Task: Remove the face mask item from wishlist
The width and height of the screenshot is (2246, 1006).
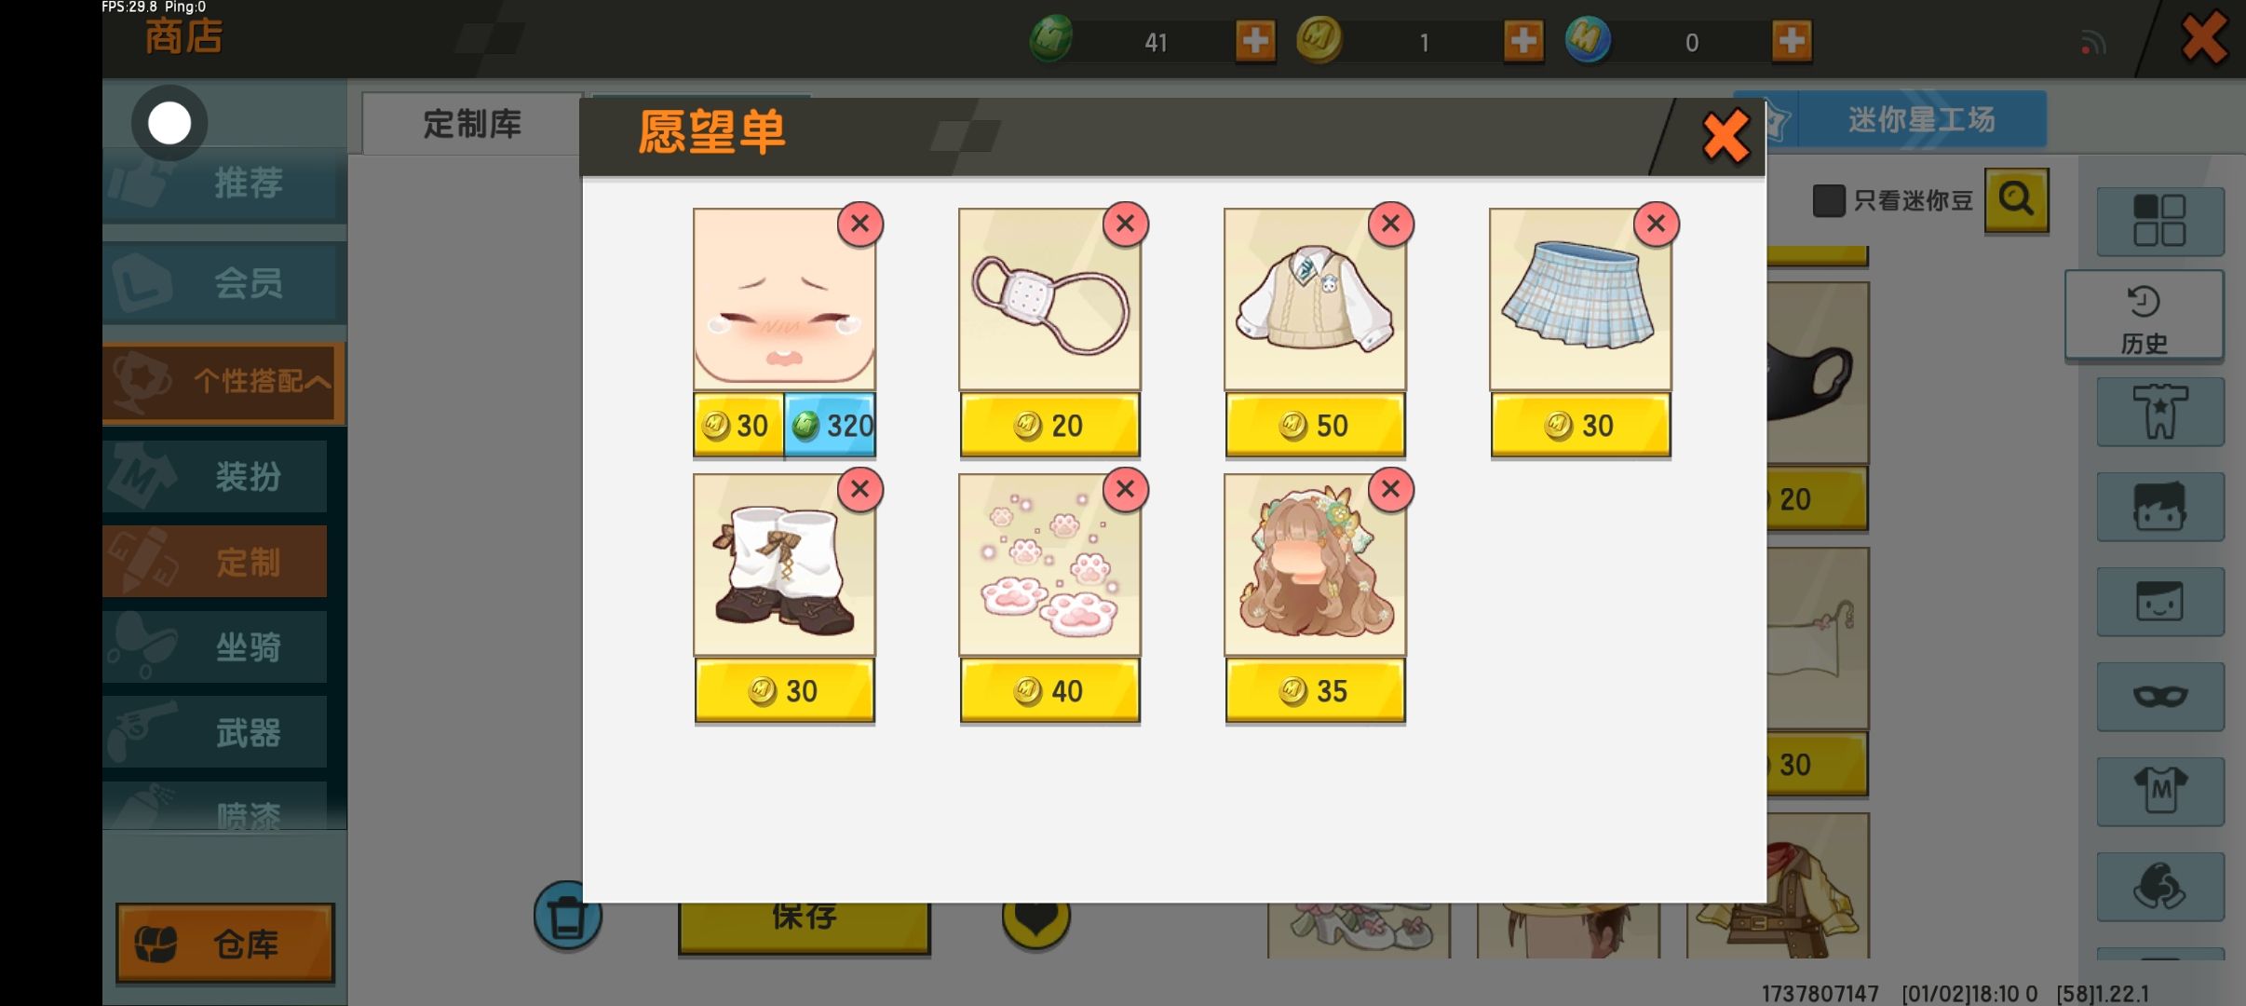Action: 1125,224
